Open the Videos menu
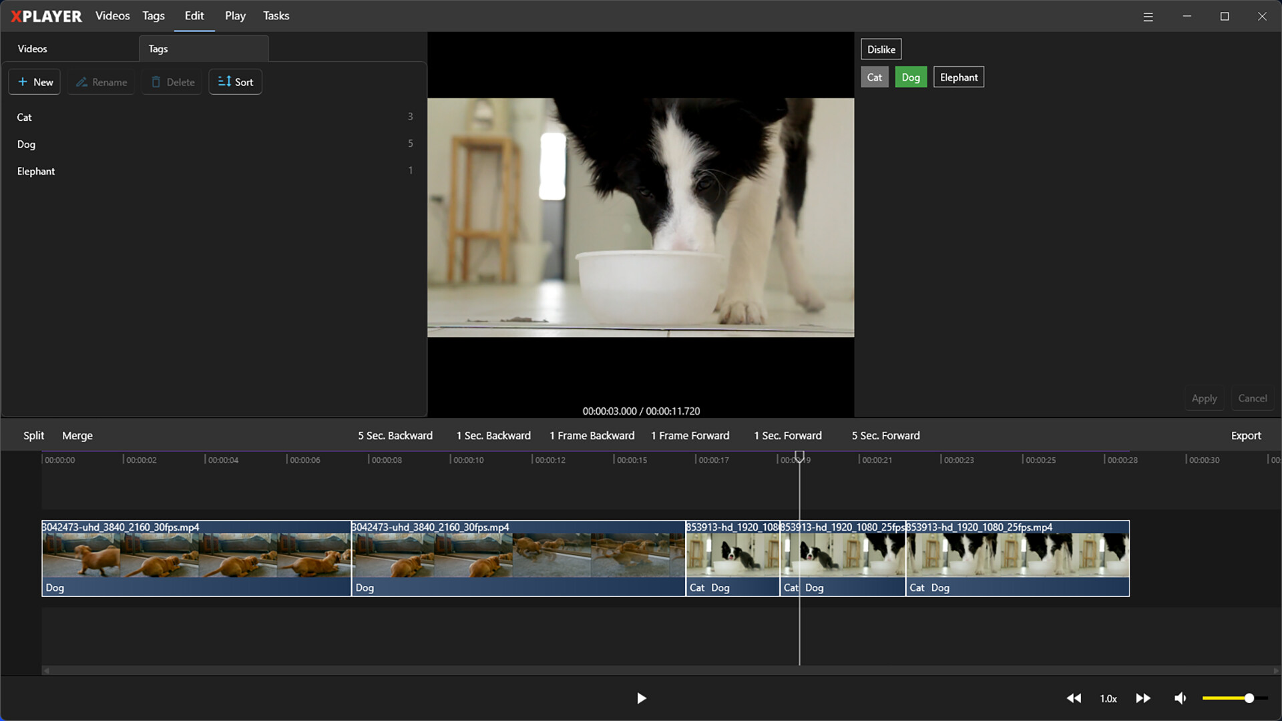The image size is (1282, 721). point(112,16)
